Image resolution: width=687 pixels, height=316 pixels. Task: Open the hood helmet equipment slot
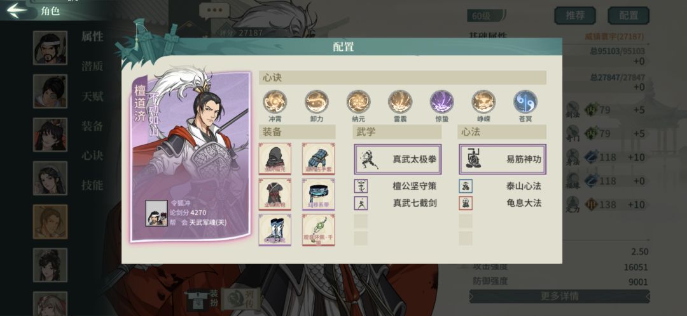(x=275, y=159)
